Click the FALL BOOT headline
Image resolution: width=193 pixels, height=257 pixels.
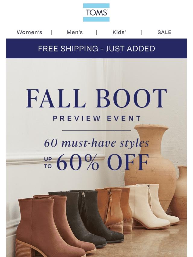click(96, 98)
